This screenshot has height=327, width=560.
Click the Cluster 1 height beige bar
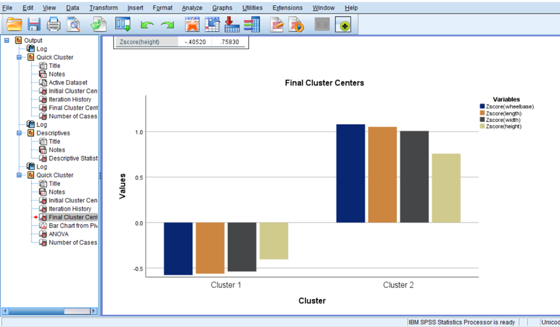274,241
